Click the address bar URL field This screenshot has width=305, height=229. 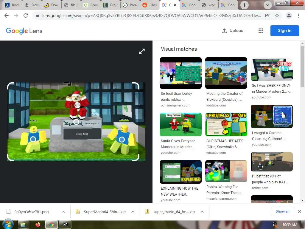[x=152, y=16]
